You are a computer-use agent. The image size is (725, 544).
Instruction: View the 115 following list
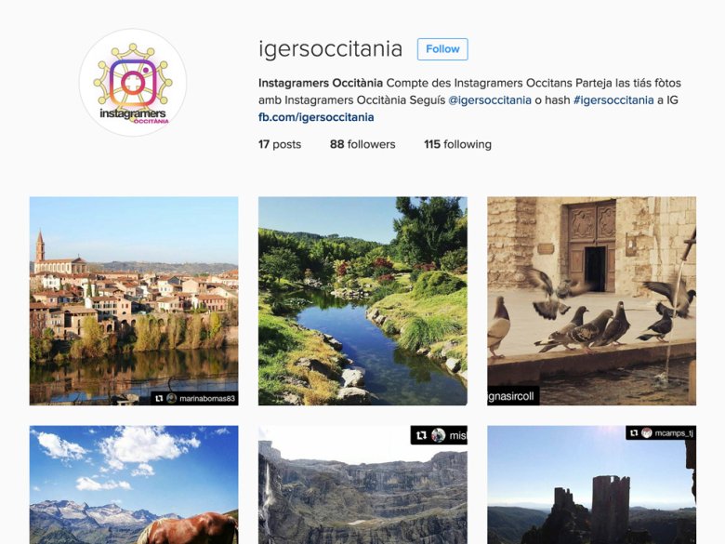click(x=457, y=144)
